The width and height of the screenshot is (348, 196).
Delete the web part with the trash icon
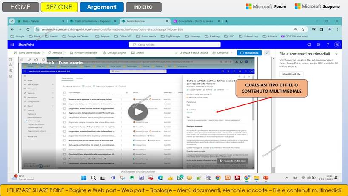point(43,60)
